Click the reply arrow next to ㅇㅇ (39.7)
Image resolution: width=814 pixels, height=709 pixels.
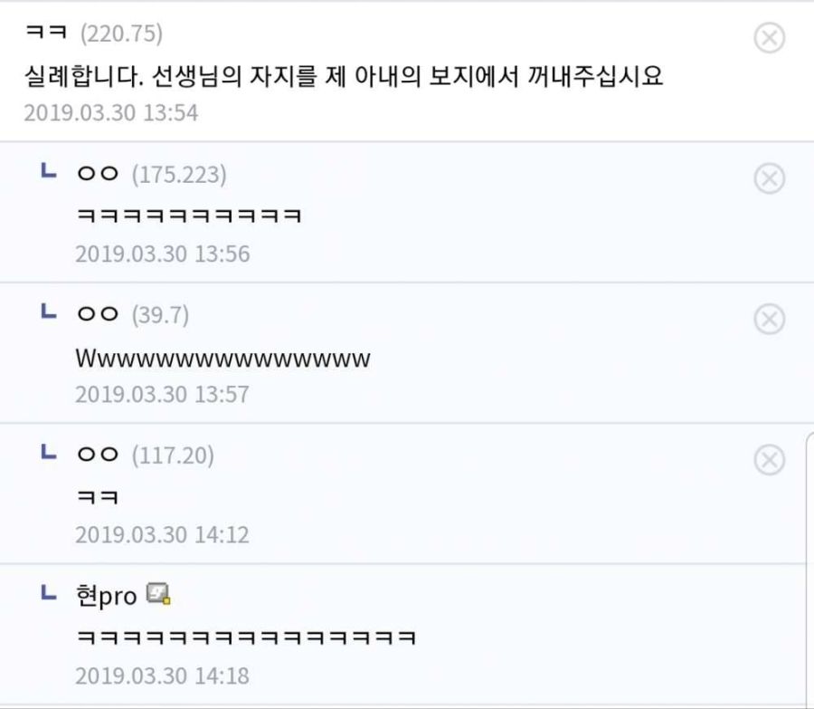[49, 312]
